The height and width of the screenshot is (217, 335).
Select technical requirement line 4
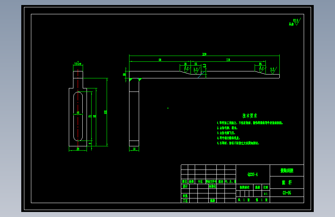tap(228, 138)
